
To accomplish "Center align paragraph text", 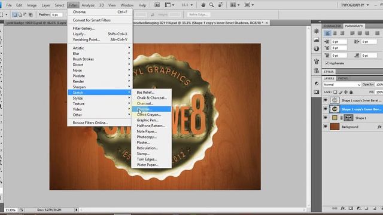I will 335,33.
